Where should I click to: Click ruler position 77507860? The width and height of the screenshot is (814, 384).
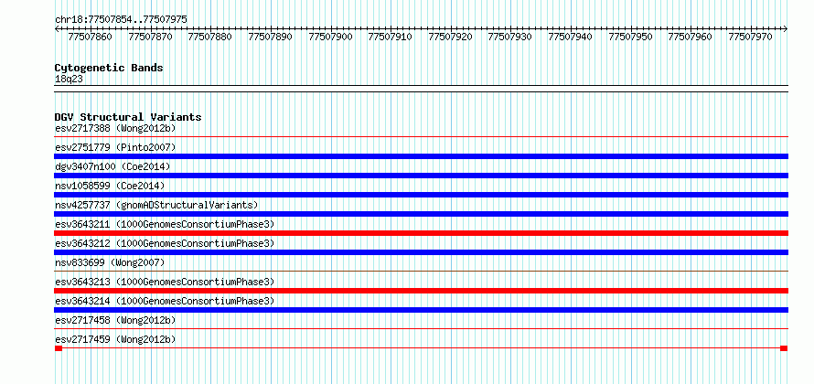click(x=90, y=37)
